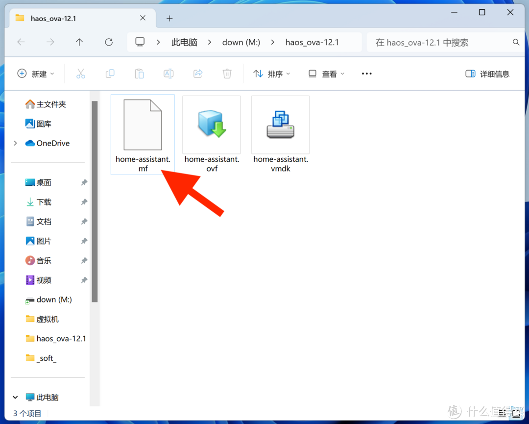Click the PC monitor icon in address bar
Viewport: 529px width, 424px height.
click(x=140, y=42)
